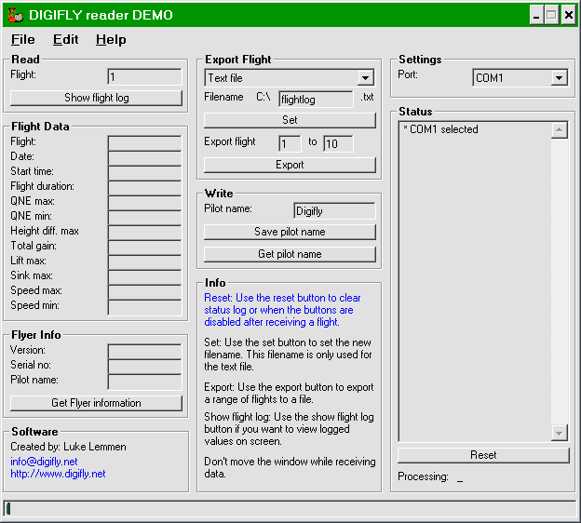This screenshot has height=523, width=581.
Task: Open the http://www.digifly.net link
Action: tap(58, 474)
